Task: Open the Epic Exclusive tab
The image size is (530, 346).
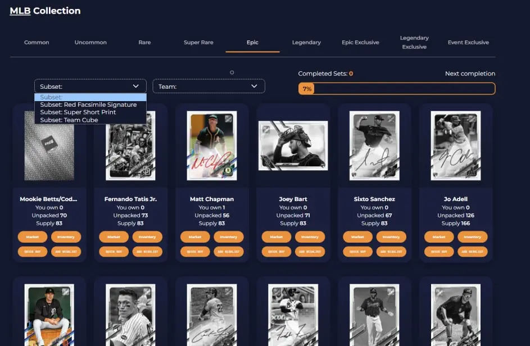Action: (x=360, y=42)
